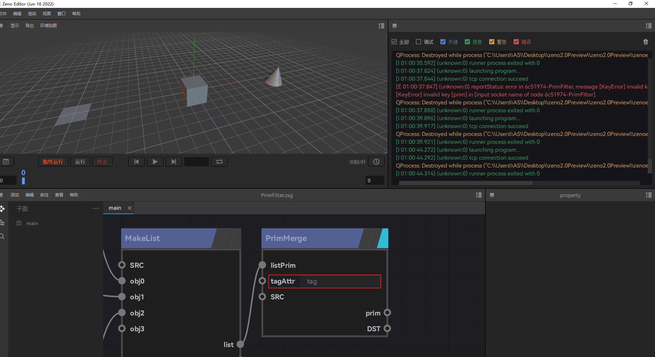Enable the 调试 debug log checkbox
The width and height of the screenshot is (655, 357).
tap(419, 42)
